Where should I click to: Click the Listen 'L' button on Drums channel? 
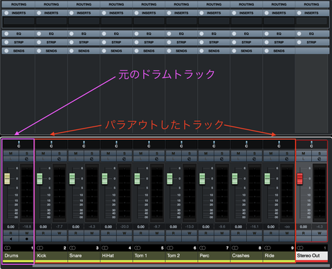coord(11,159)
